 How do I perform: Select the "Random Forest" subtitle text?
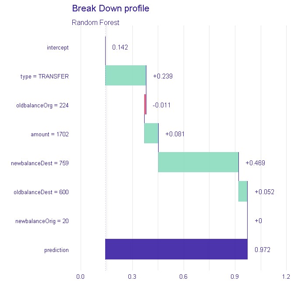click(95, 22)
